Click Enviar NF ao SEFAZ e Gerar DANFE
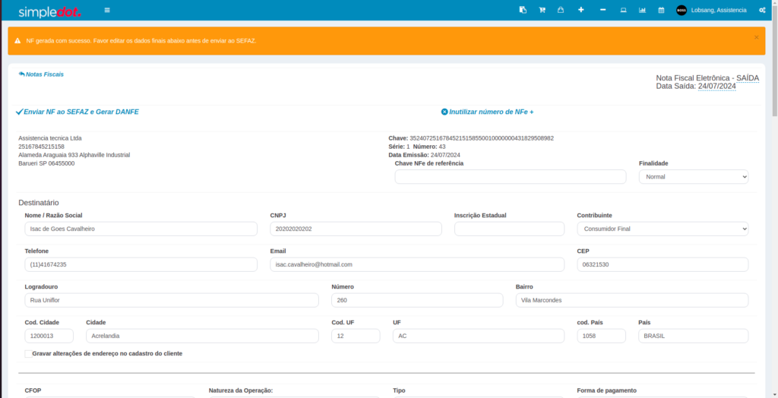Viewport: 778px width, 398px height. (x=77, y=112)
